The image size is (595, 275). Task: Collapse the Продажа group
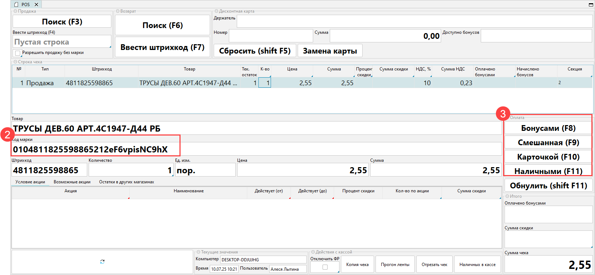(x=15, y=11)
